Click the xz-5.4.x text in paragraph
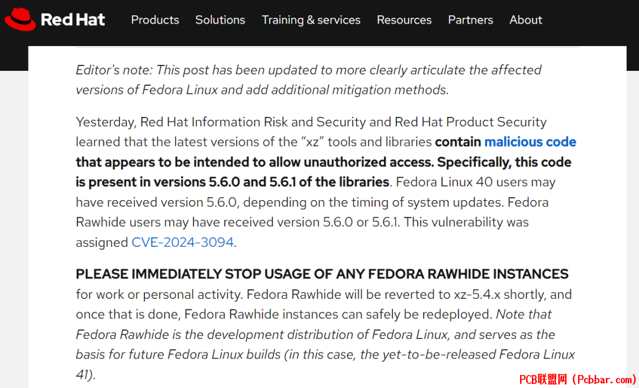639x388 pixels. pyautogui.click(x=477, y=295)
